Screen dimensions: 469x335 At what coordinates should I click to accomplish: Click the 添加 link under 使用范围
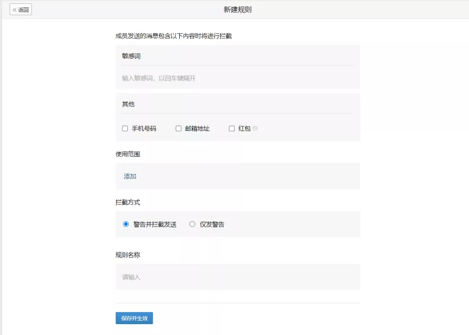click(x=130, y=176)
